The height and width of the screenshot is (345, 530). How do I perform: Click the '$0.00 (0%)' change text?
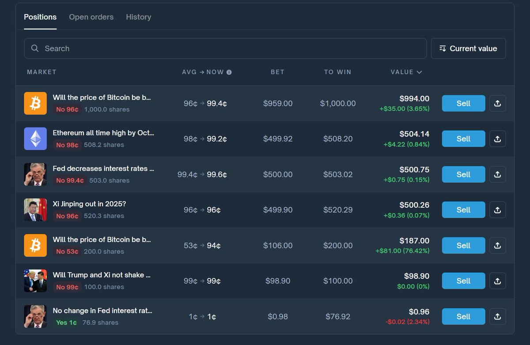point(413,286)
